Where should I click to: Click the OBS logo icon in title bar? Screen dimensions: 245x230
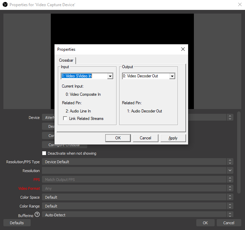click(x=5, y=5)
